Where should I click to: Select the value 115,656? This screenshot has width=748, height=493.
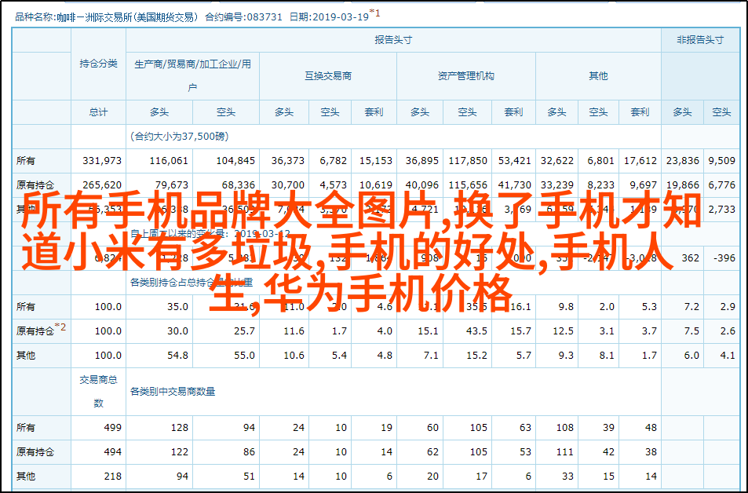(x=468, y=184)
